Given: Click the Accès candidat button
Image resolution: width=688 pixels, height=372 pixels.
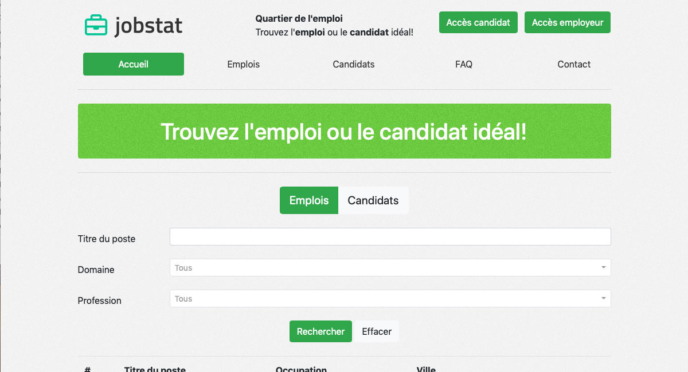Looking at the screenshot, I should click(478, 22).
